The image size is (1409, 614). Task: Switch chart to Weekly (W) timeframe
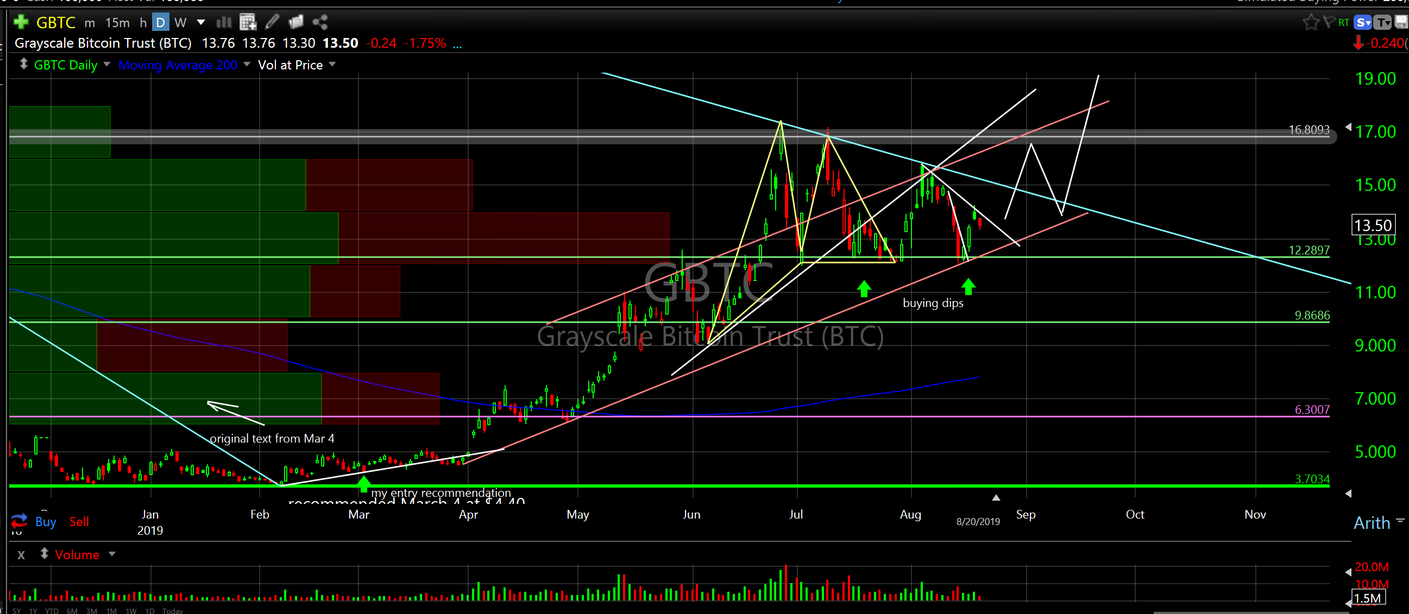click(x=180, y=22)
